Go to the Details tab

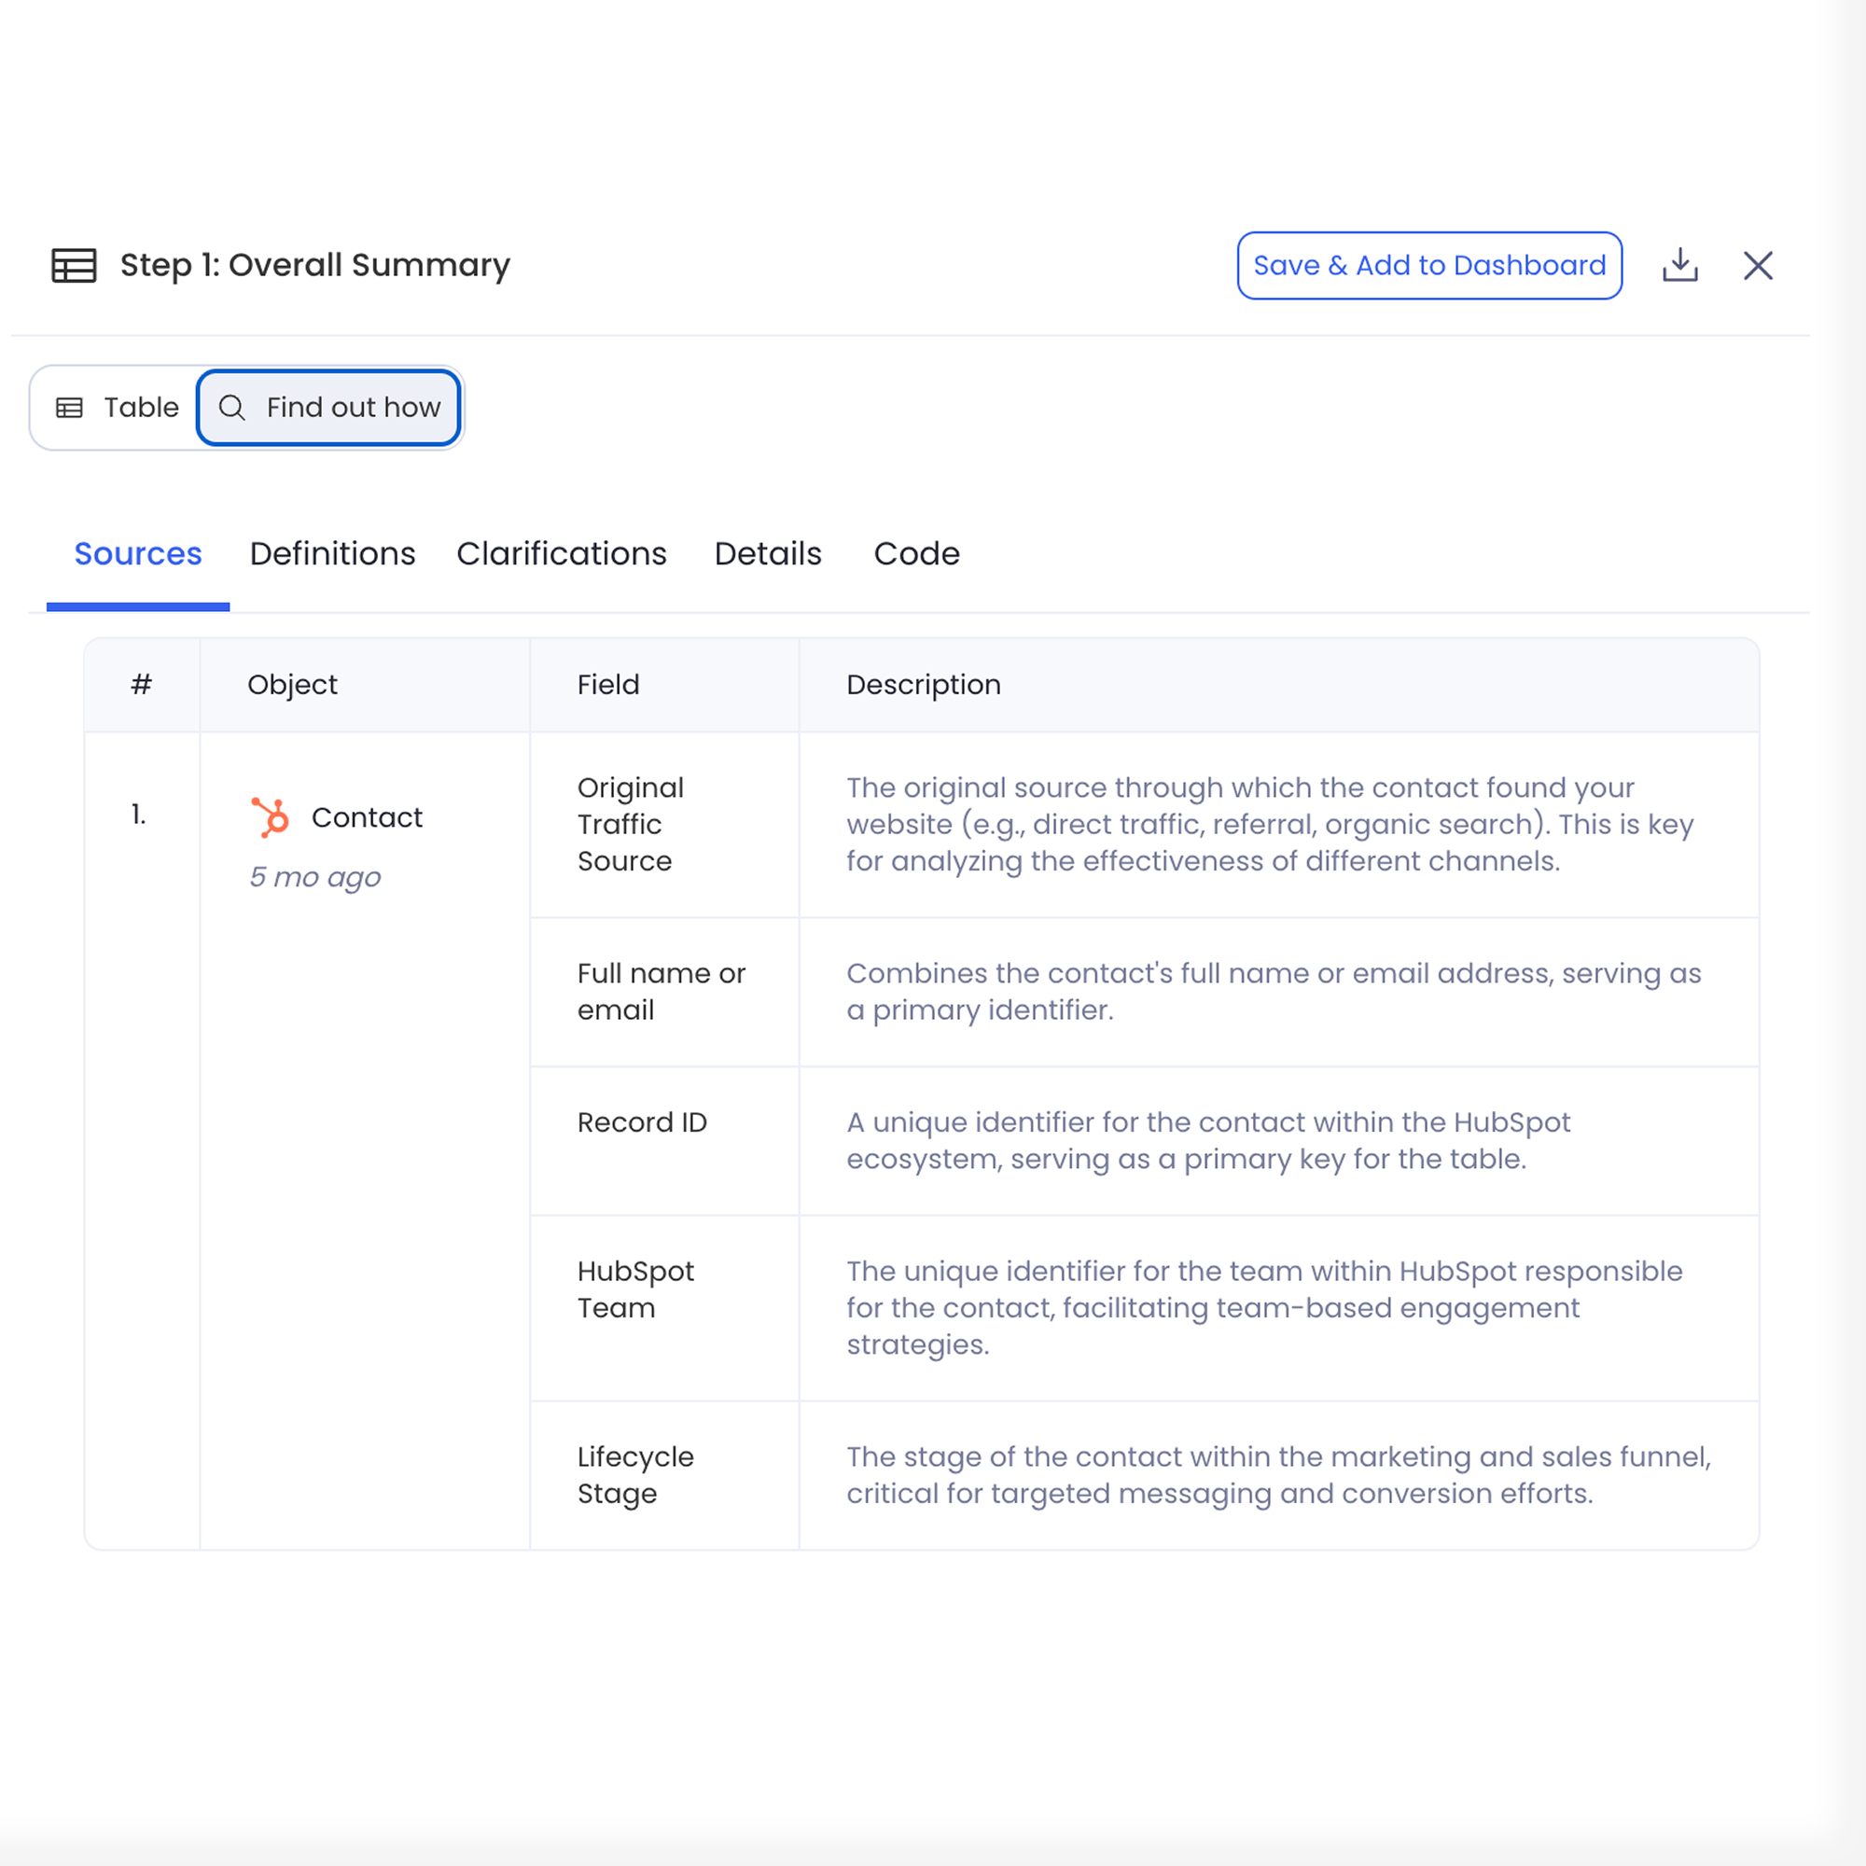[x=768, y=553]
